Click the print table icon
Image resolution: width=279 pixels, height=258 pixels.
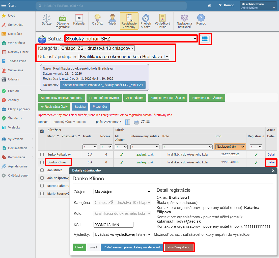[136, 122]
